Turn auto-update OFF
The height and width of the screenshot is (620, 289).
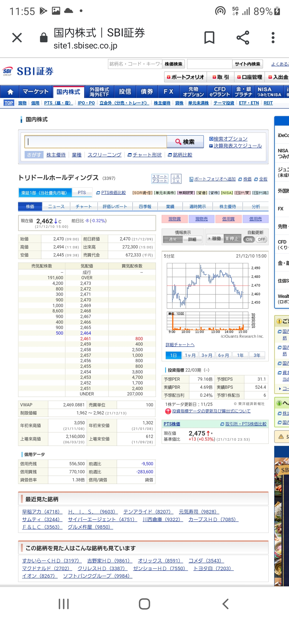click(261, 239)
